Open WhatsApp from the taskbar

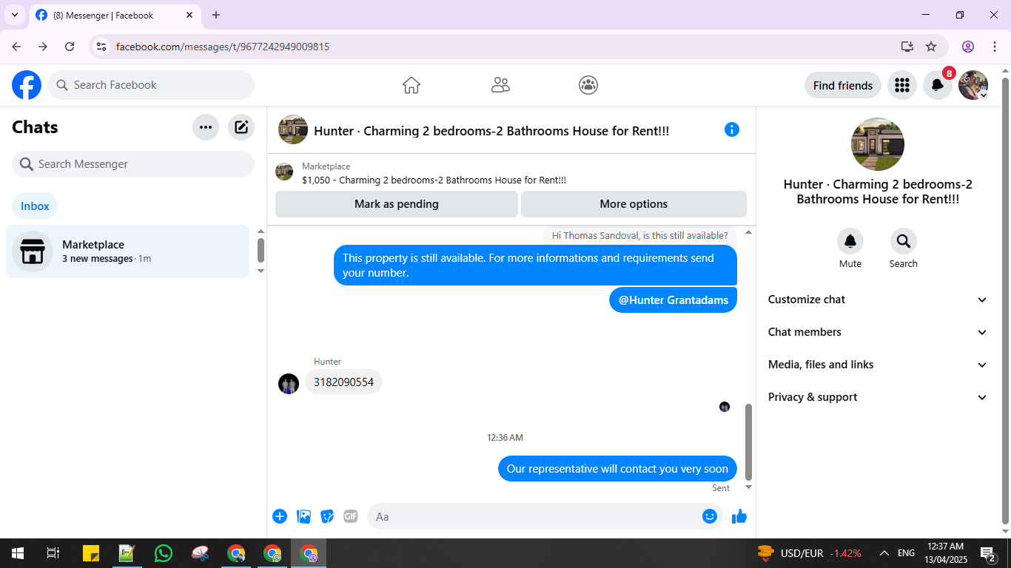(163, 553)
